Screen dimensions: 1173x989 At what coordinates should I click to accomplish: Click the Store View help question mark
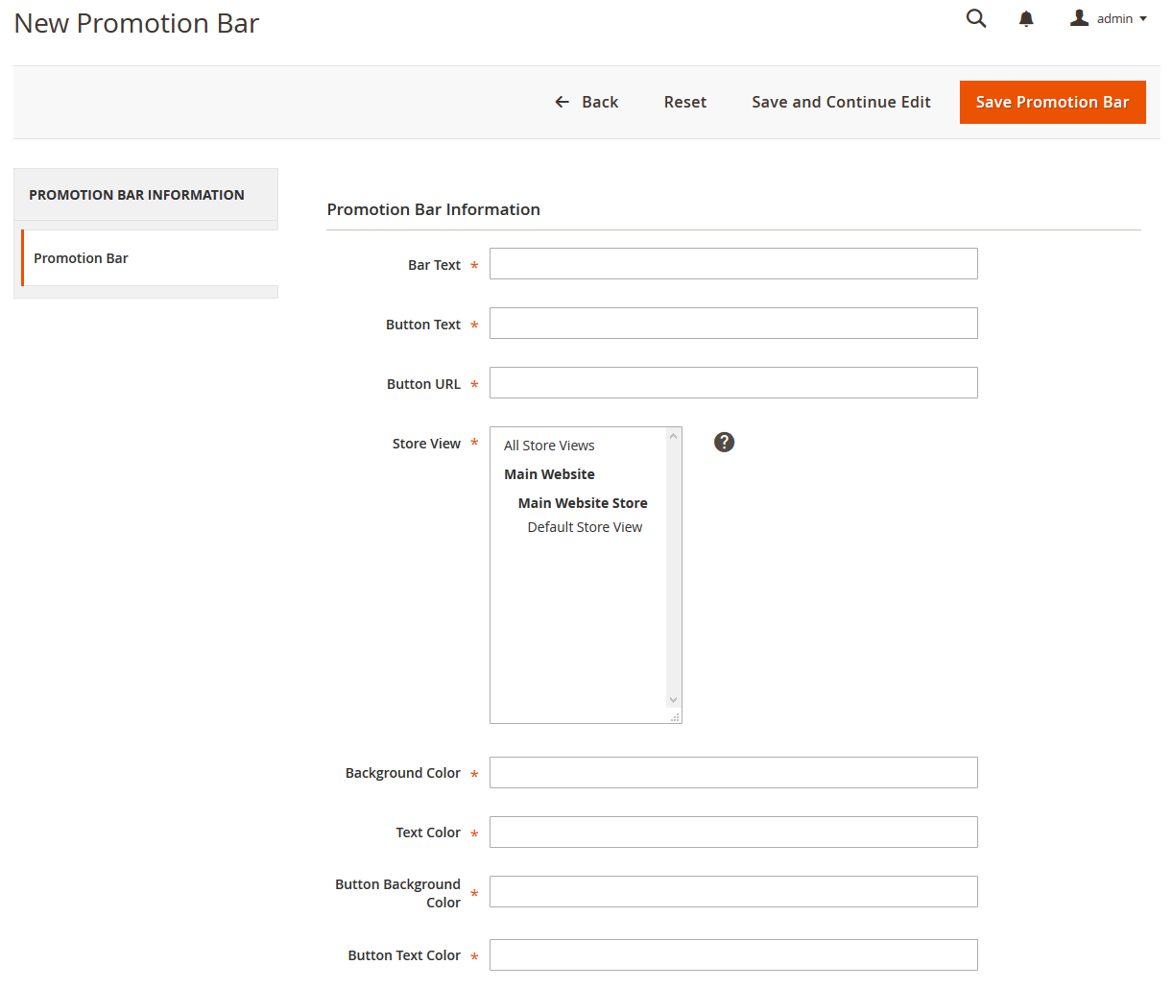(724, 442)
